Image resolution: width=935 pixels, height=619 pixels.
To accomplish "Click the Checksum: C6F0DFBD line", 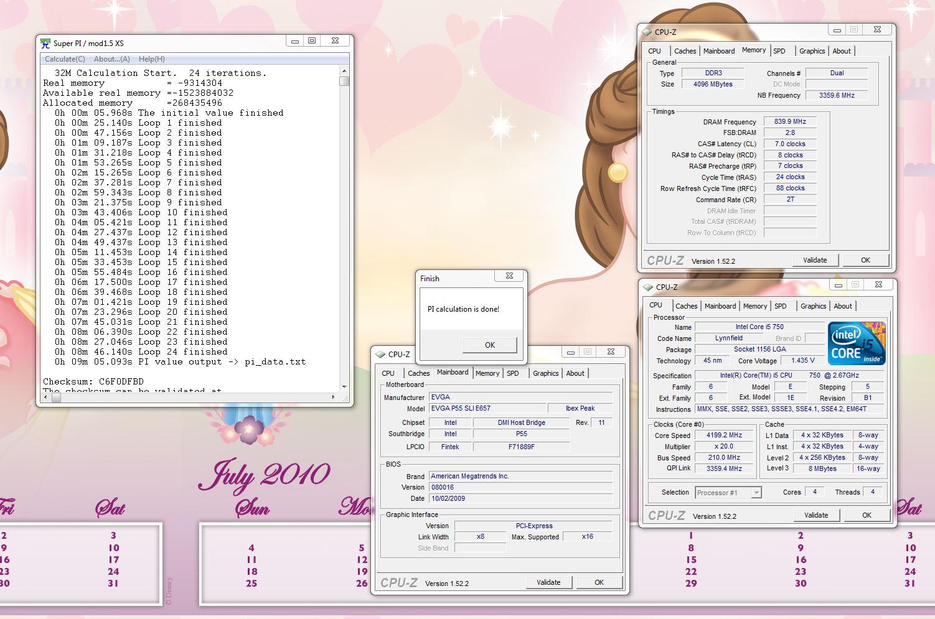I will coord(93,381).
